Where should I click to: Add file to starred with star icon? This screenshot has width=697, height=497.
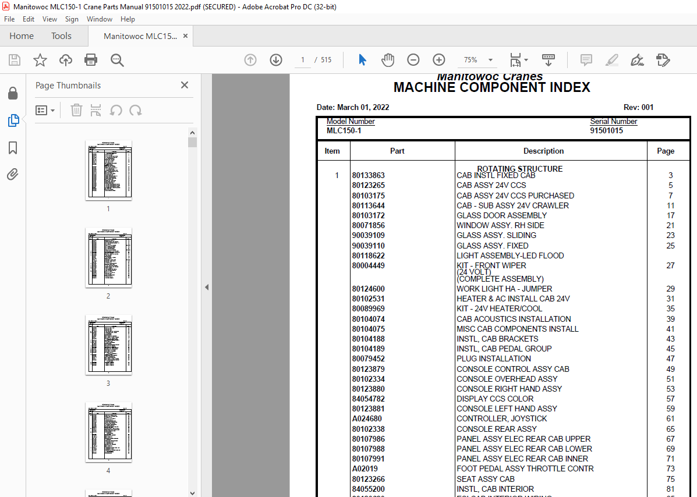[40, 60]
